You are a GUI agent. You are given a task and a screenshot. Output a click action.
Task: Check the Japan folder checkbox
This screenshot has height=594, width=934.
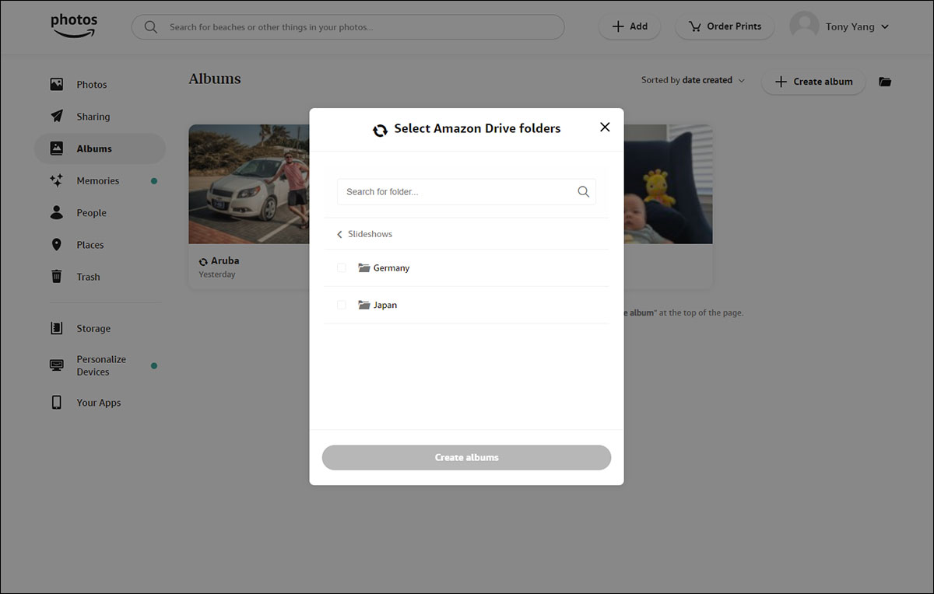click(341, 305)
